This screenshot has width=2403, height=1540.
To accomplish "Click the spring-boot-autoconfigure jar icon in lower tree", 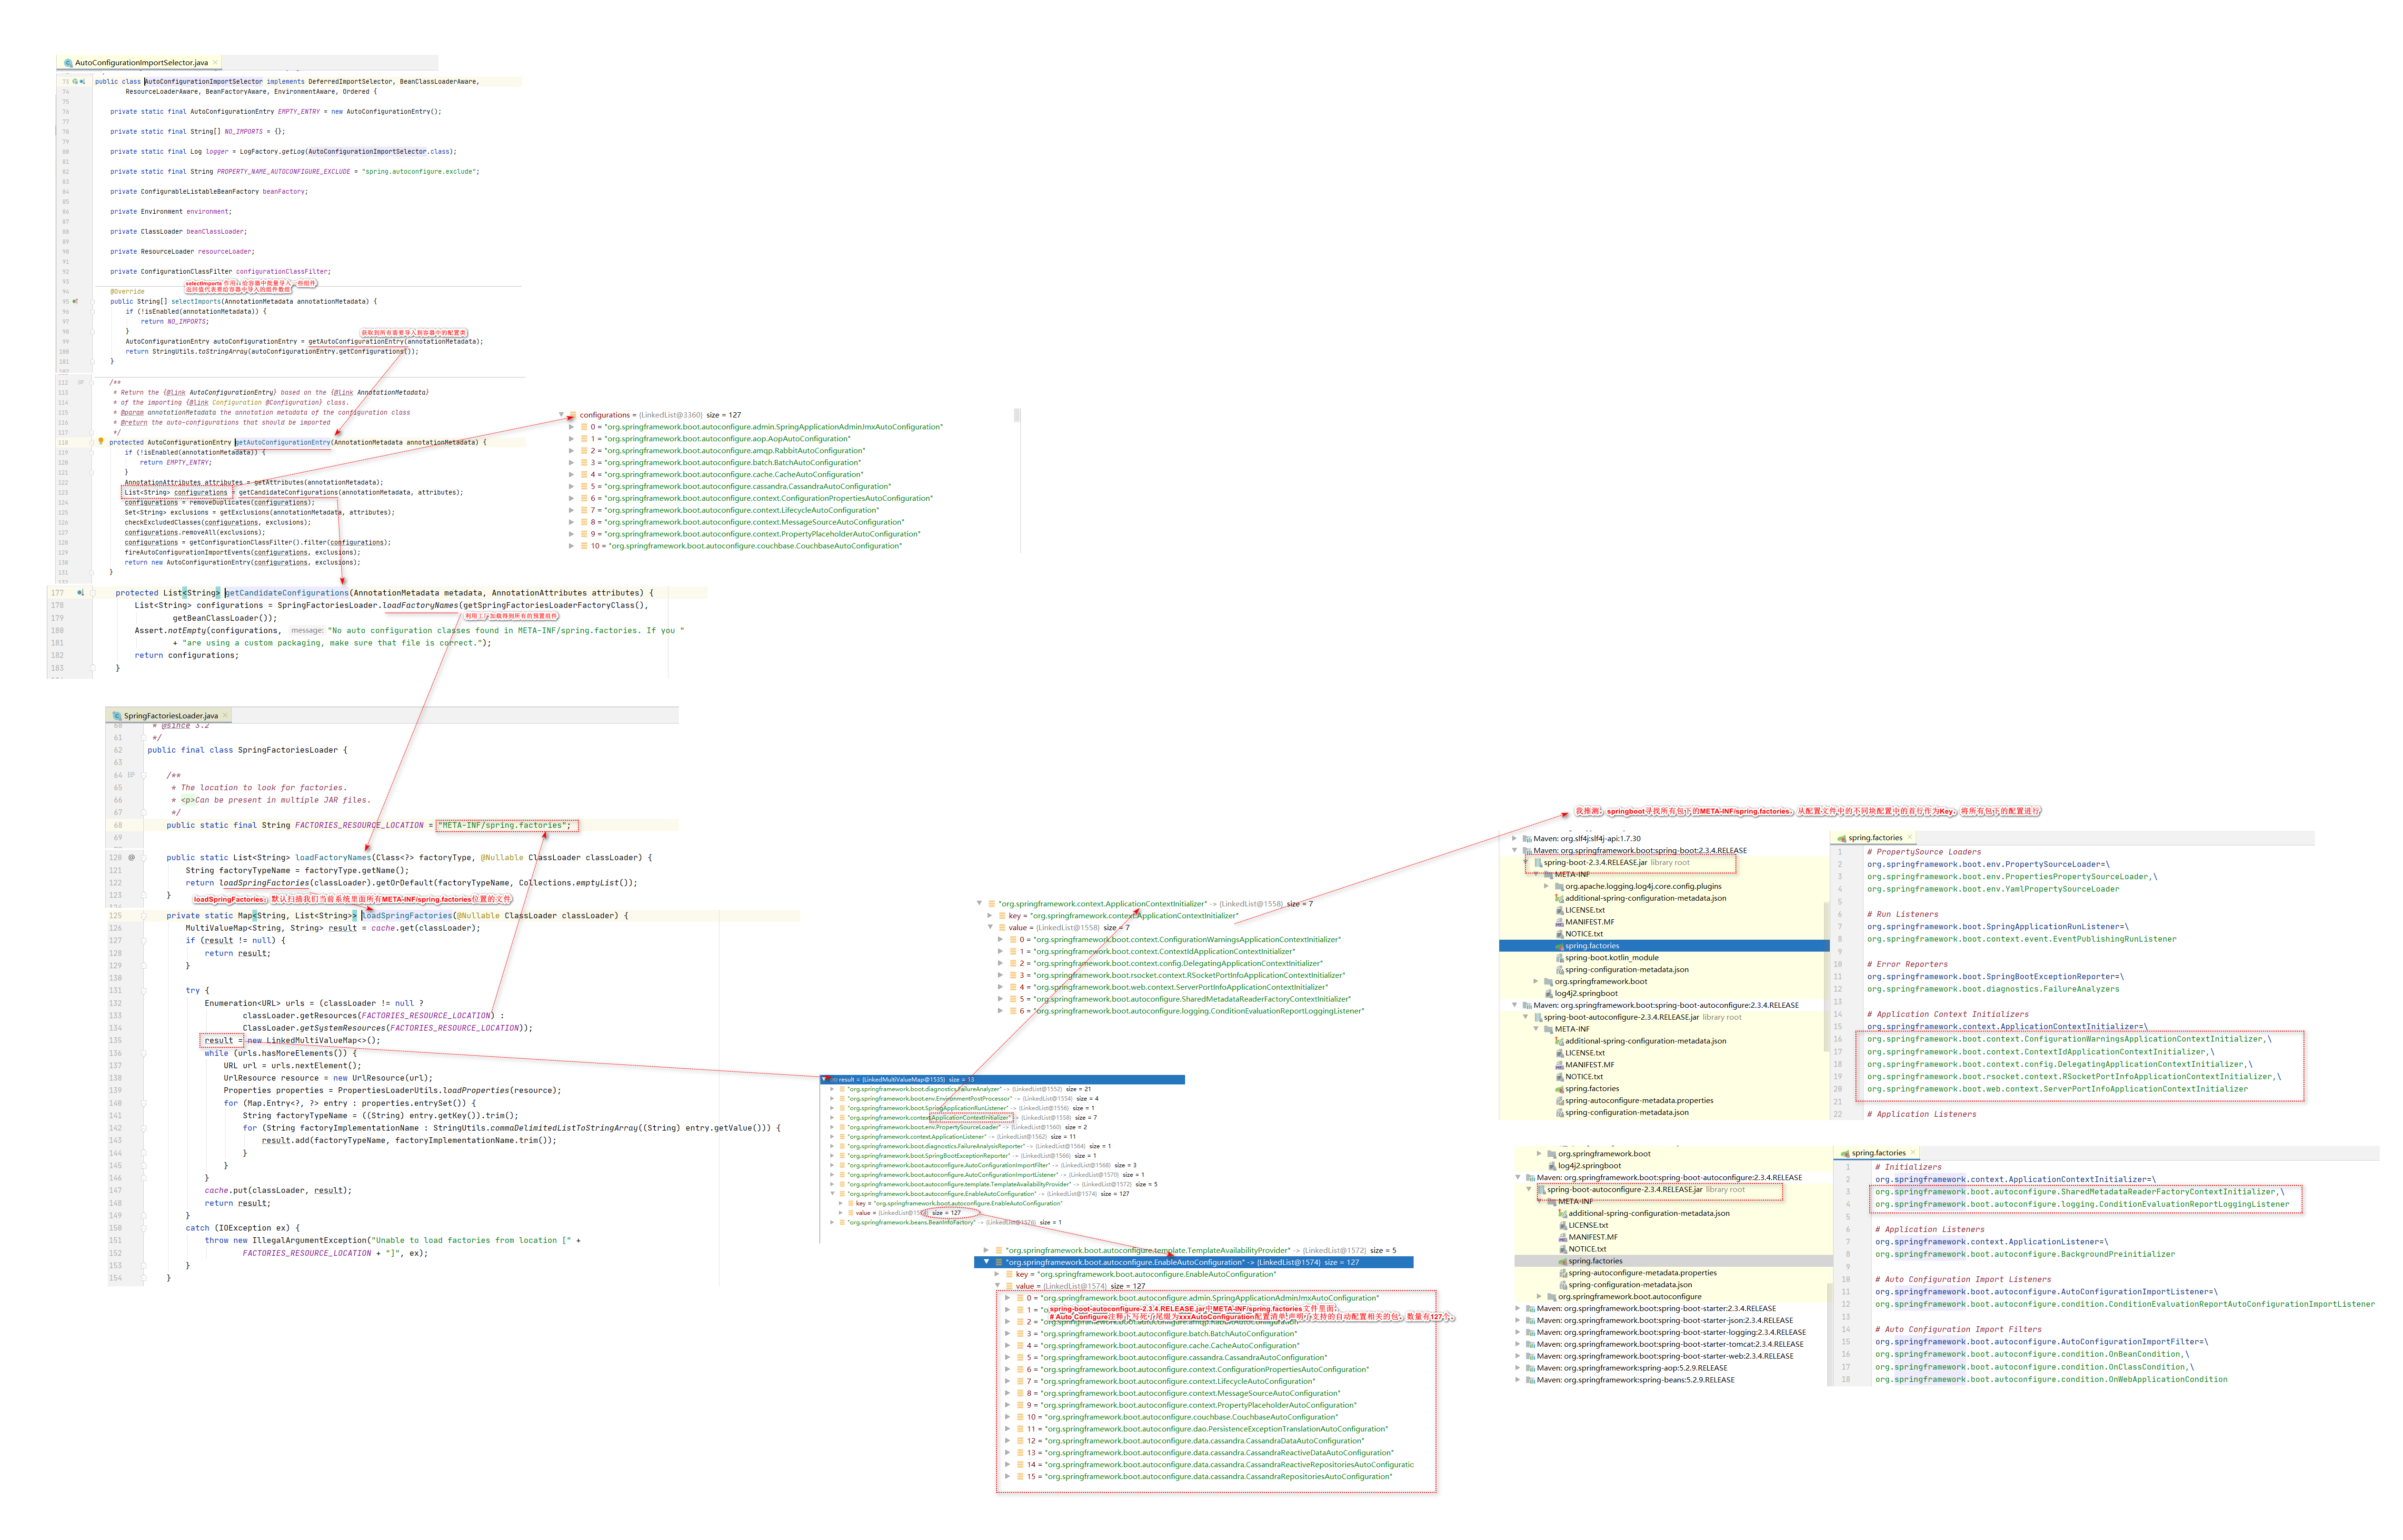I will click(1541, 1190).
